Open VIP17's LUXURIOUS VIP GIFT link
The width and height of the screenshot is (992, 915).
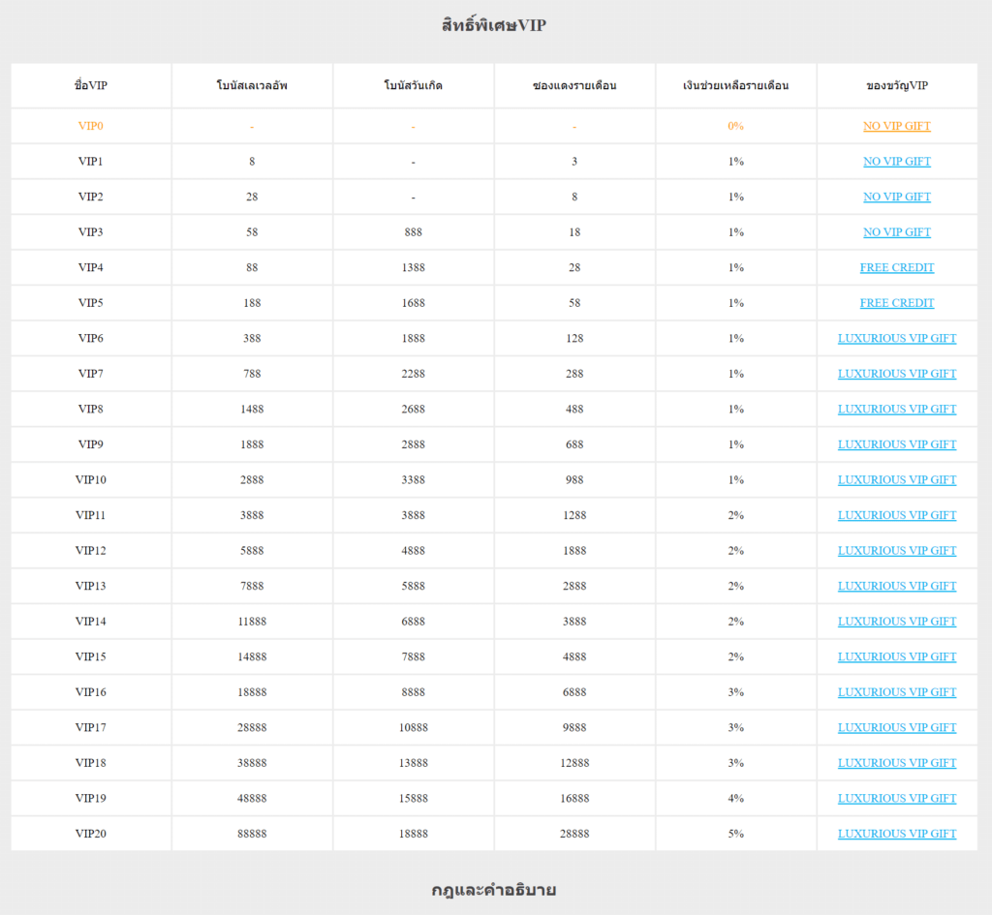tap(896, 727)
